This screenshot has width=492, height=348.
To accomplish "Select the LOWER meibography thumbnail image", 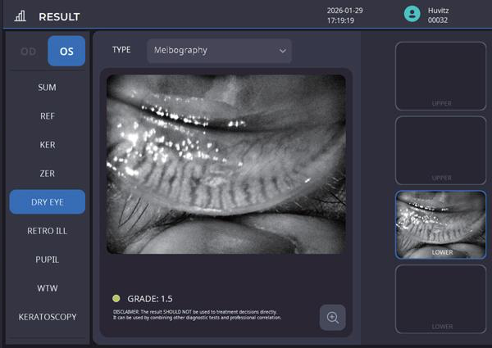I will [x=440, y=225].
